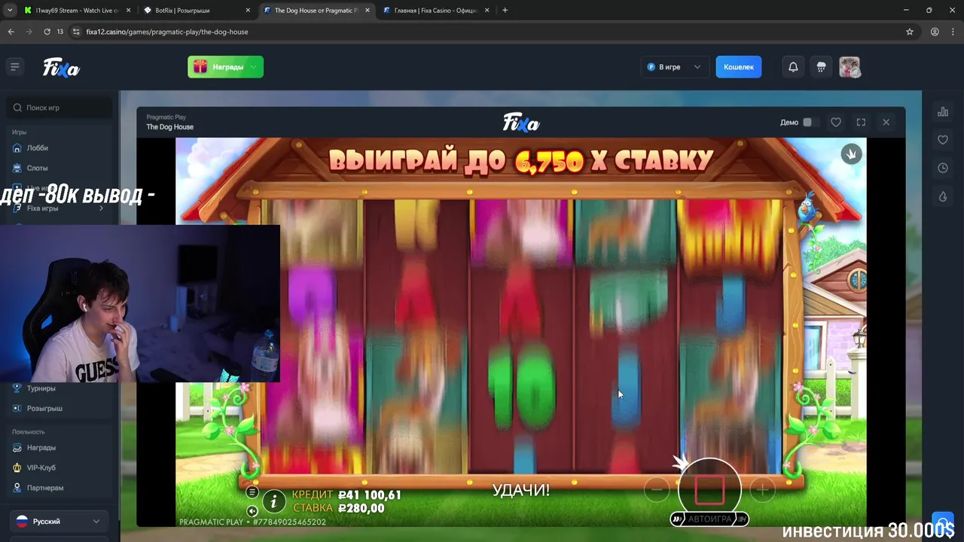Go back in browser history
The height and width of the screenshot is (542, 964).
tap(11, 32)
